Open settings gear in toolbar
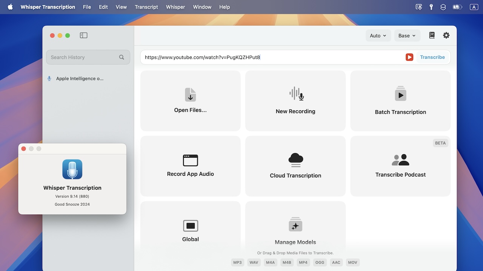This screenshot has width=483, height=271. pyautogui.click(x=446, y=35)
